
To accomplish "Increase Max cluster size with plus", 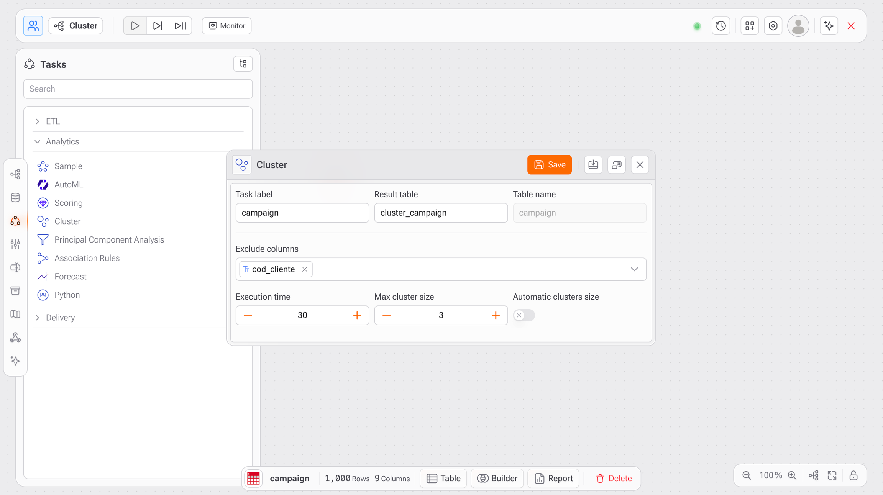I will 496,315.
